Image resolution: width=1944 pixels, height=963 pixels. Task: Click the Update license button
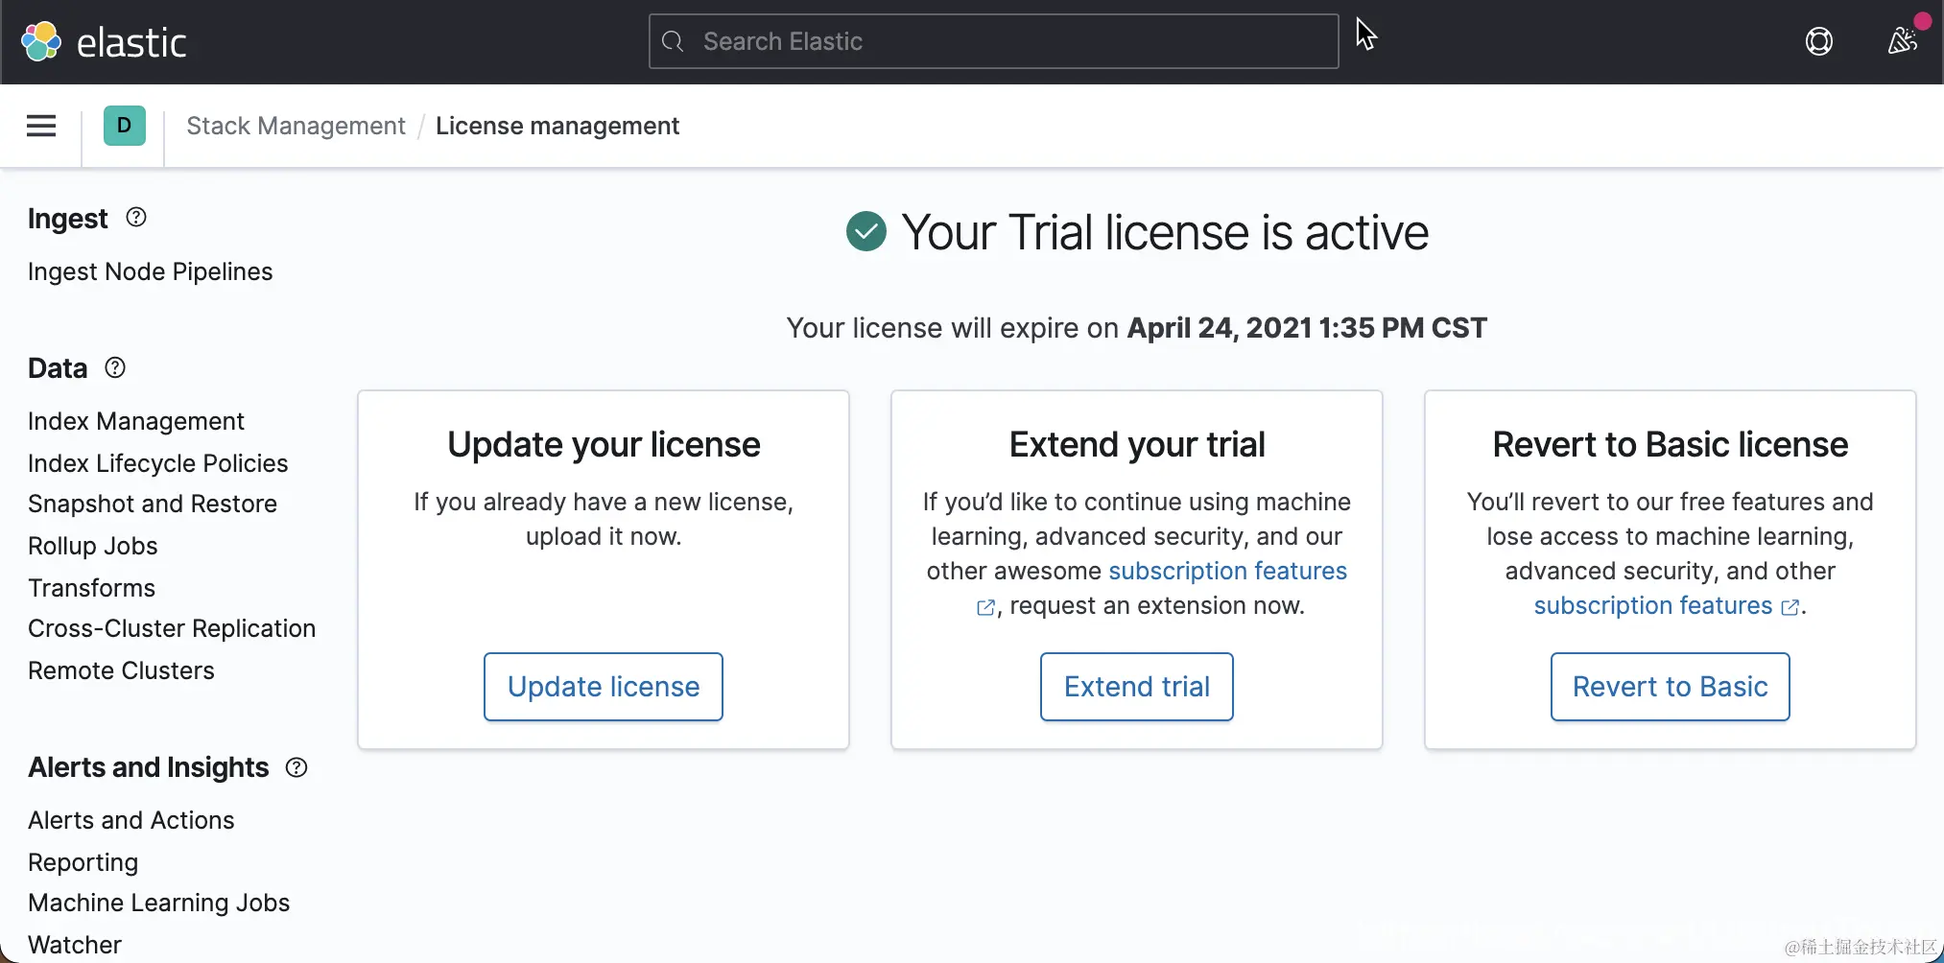click(x=604, y=687)
